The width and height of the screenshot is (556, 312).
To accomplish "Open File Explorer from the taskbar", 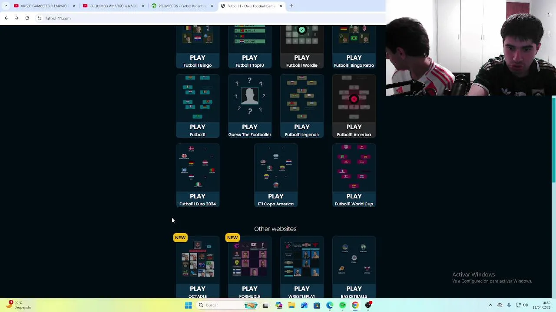I will [x=291, y=305].
